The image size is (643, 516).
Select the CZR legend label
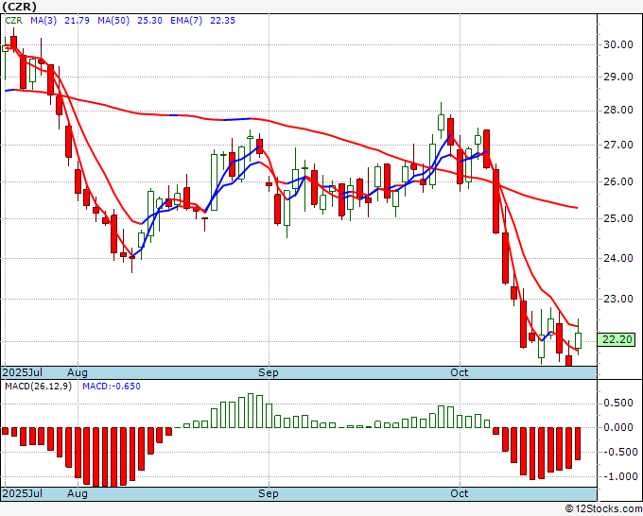(x=13, y=21)
